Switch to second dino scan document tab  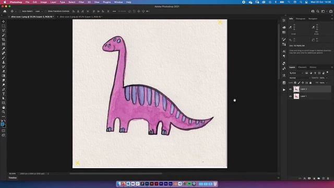[x=81, y=17]
